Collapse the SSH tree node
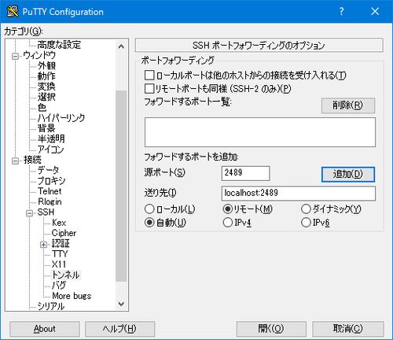 click(x=30, y=213)
